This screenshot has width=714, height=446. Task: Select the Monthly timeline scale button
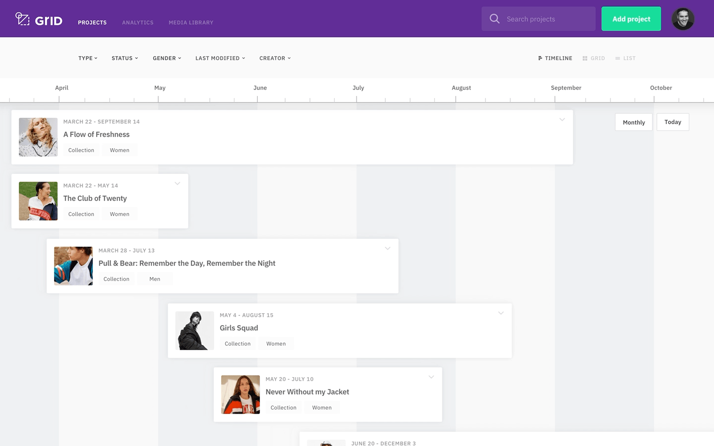point(634,122)
